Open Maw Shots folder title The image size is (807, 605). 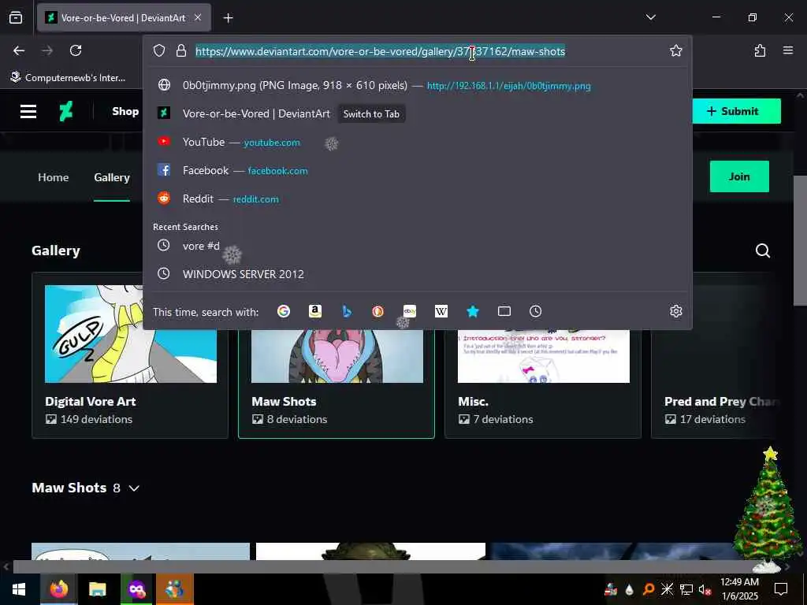tap(284, 401)
